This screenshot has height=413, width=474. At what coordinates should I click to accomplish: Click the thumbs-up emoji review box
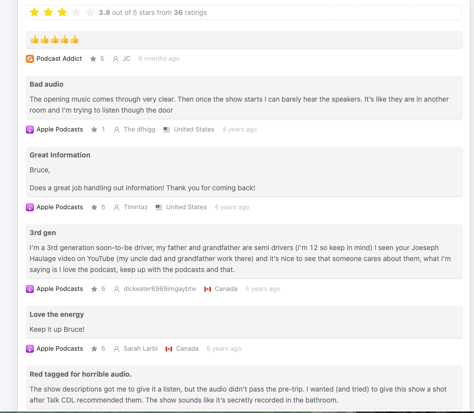tap(244, 39)
